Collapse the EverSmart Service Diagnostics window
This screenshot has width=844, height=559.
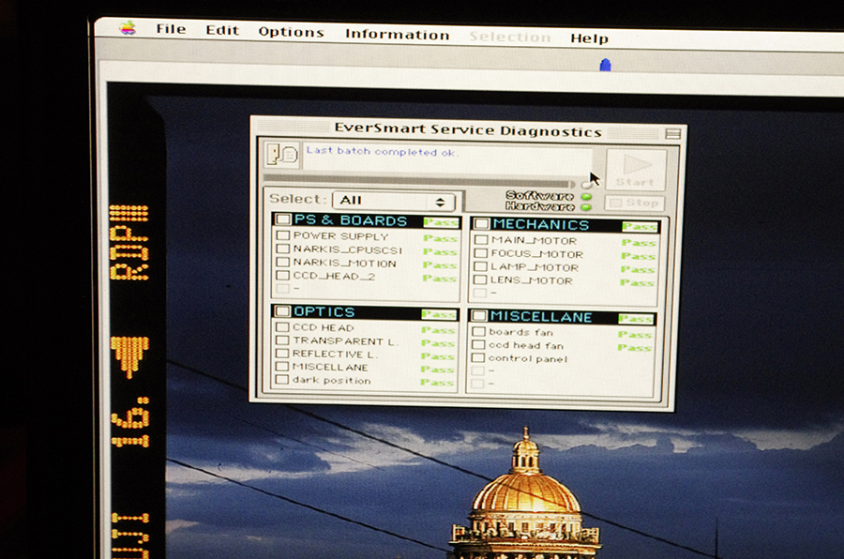672,133
